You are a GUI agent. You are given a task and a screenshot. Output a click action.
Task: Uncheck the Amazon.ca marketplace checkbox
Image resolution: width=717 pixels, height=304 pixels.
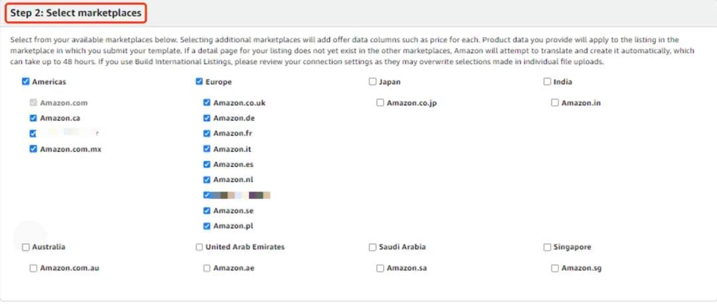coord(33,118)
